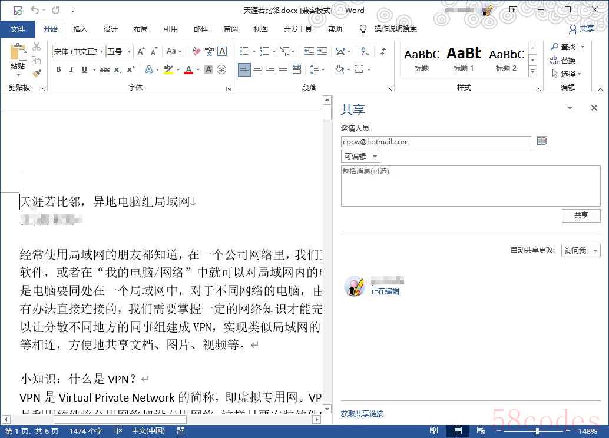This screenshot has height=438, width=609.
Task: Click the Cut scissors icon
Action: click(37, 47)
